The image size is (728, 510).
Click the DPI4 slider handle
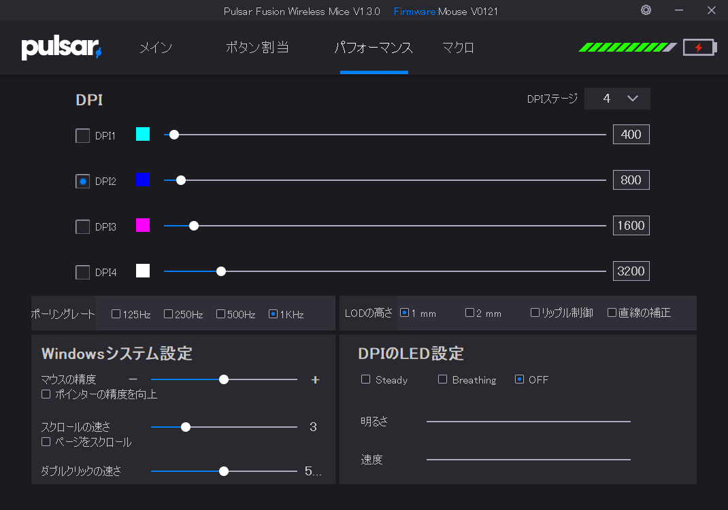(x=221, y=271)
